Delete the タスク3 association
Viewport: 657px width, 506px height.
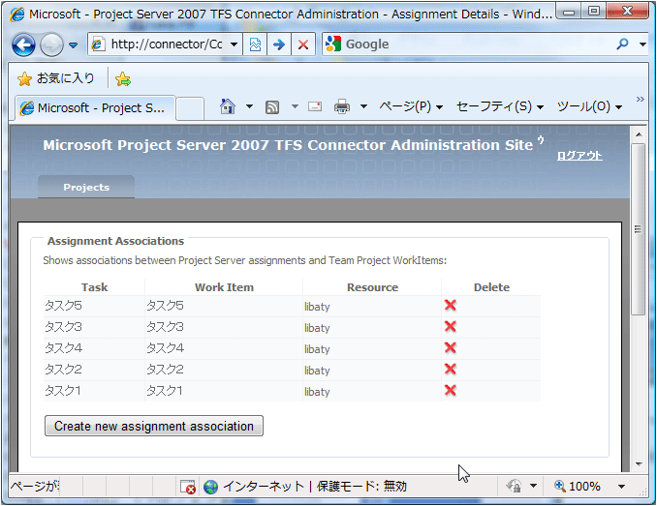(x=451, y=327)
